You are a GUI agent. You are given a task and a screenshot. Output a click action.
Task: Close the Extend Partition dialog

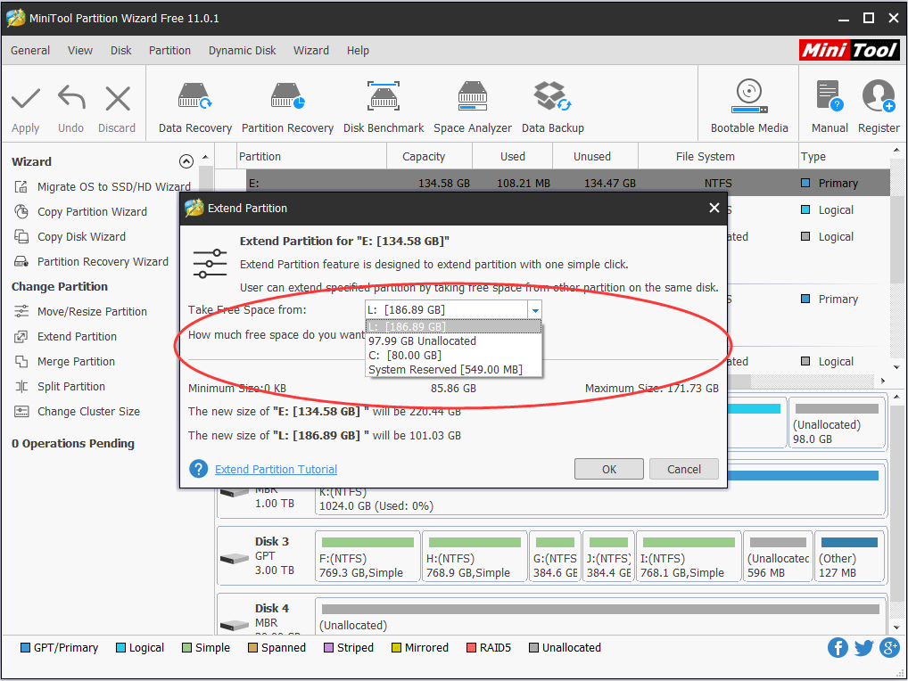[714, 208]
